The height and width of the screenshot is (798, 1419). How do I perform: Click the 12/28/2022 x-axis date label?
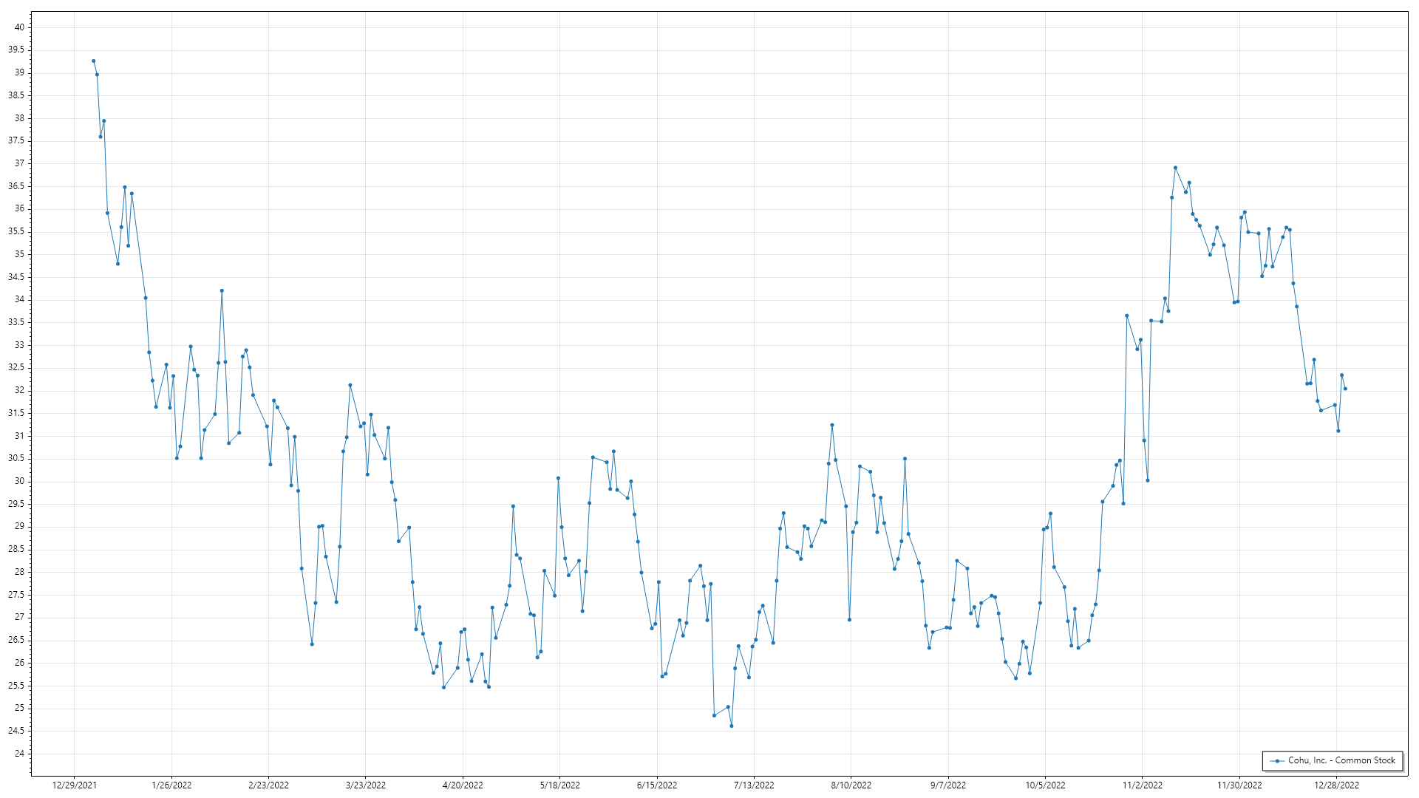(x=1336, y=785)
